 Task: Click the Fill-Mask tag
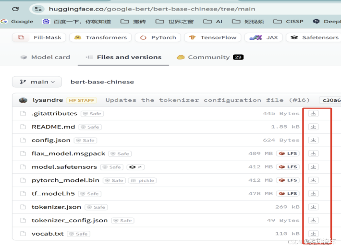pos(39,37)
